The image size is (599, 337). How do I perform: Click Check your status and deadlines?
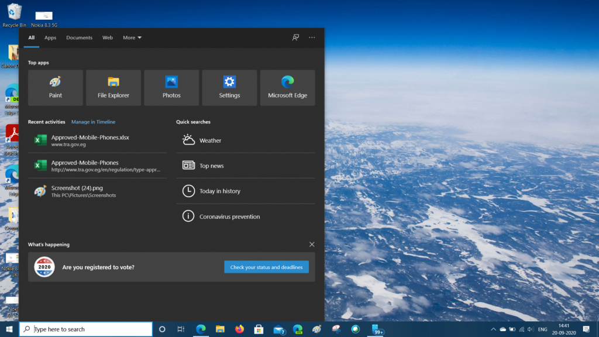pos(266,266)
